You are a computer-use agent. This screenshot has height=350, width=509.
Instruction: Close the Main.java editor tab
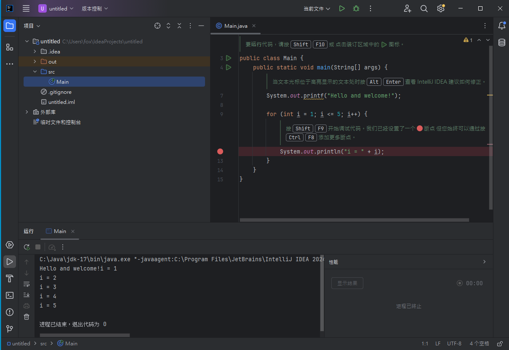(254, 26)
